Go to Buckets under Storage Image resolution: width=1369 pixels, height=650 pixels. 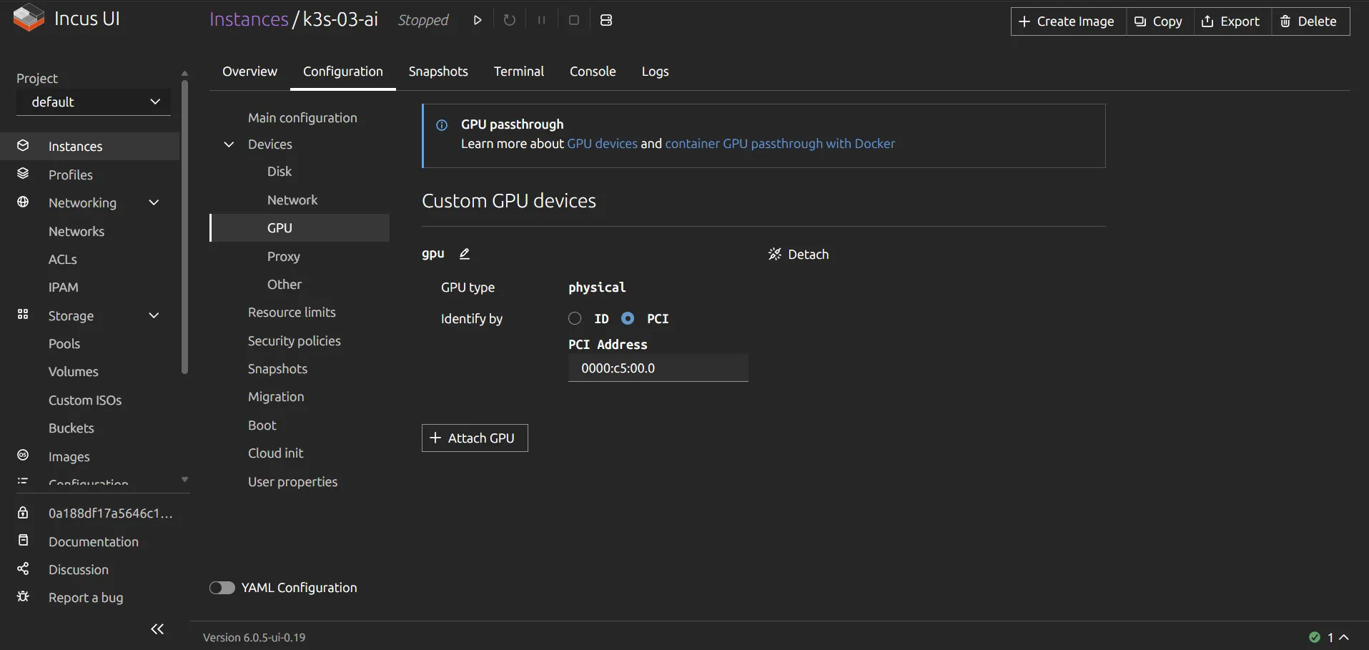[x=71, y=428]
